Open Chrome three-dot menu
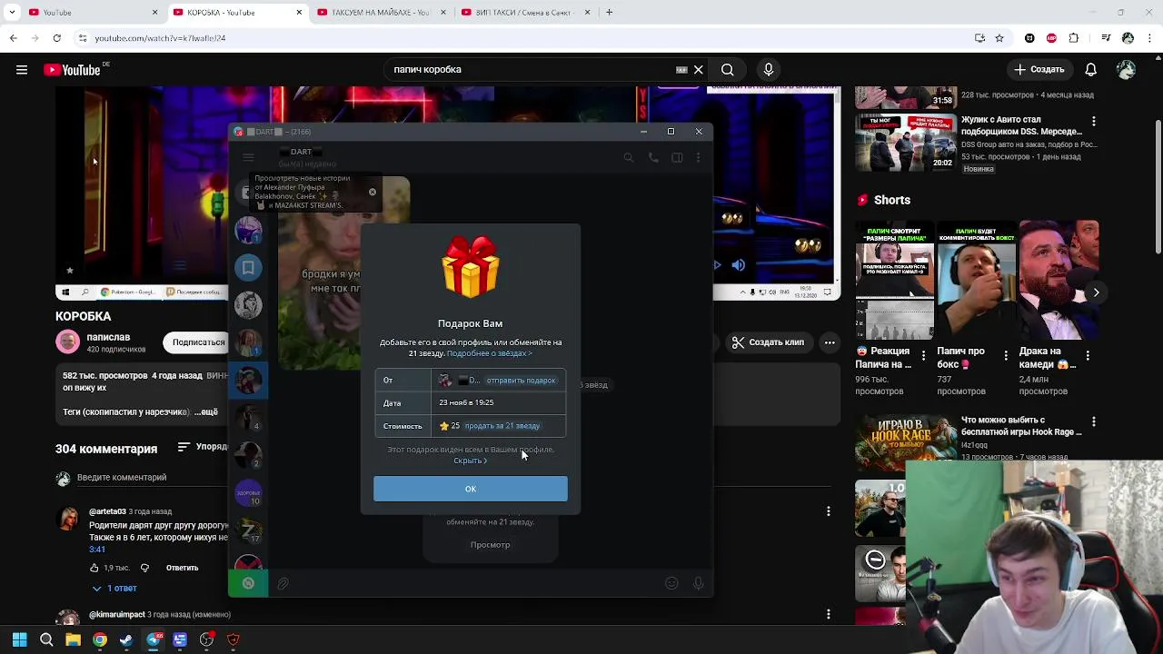Viewport: 1163px width, 654px height. pyautogui.click(x=1149, y=38)
